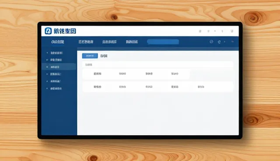280x161 pixels.
Task: Click the blue app logo icon in the header
Action: [48, 31]
